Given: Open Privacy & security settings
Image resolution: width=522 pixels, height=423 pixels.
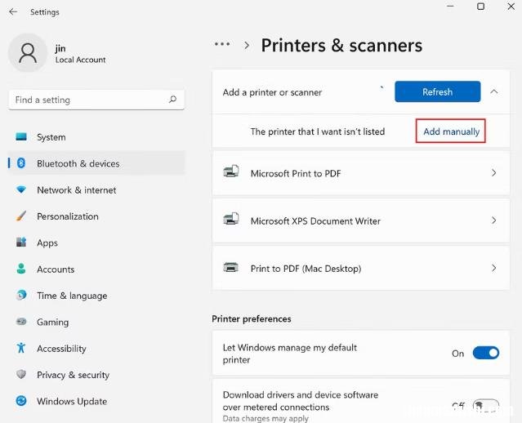Looking at the screenshot, I should coord(96,375).
